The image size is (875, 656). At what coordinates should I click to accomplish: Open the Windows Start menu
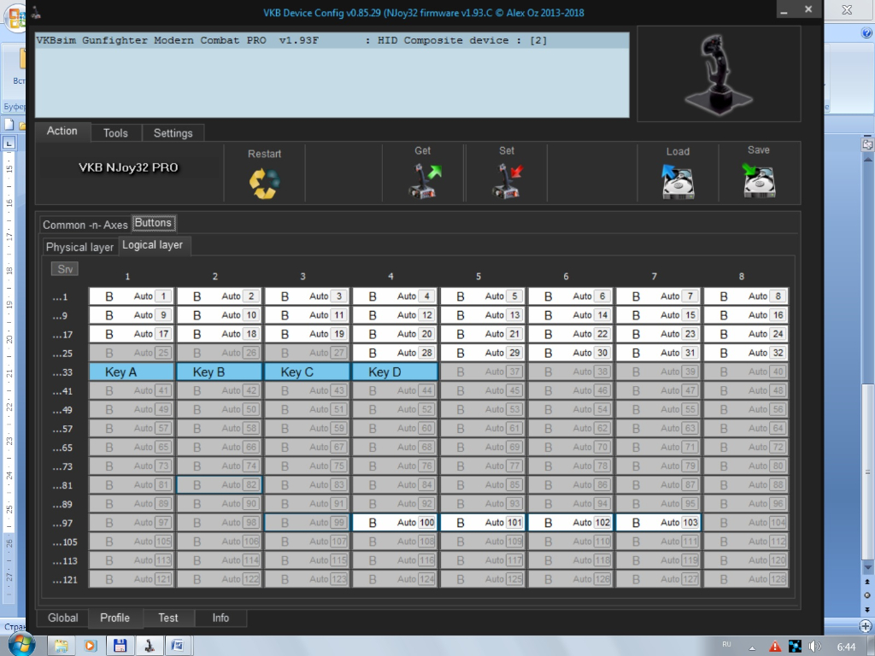20,643
